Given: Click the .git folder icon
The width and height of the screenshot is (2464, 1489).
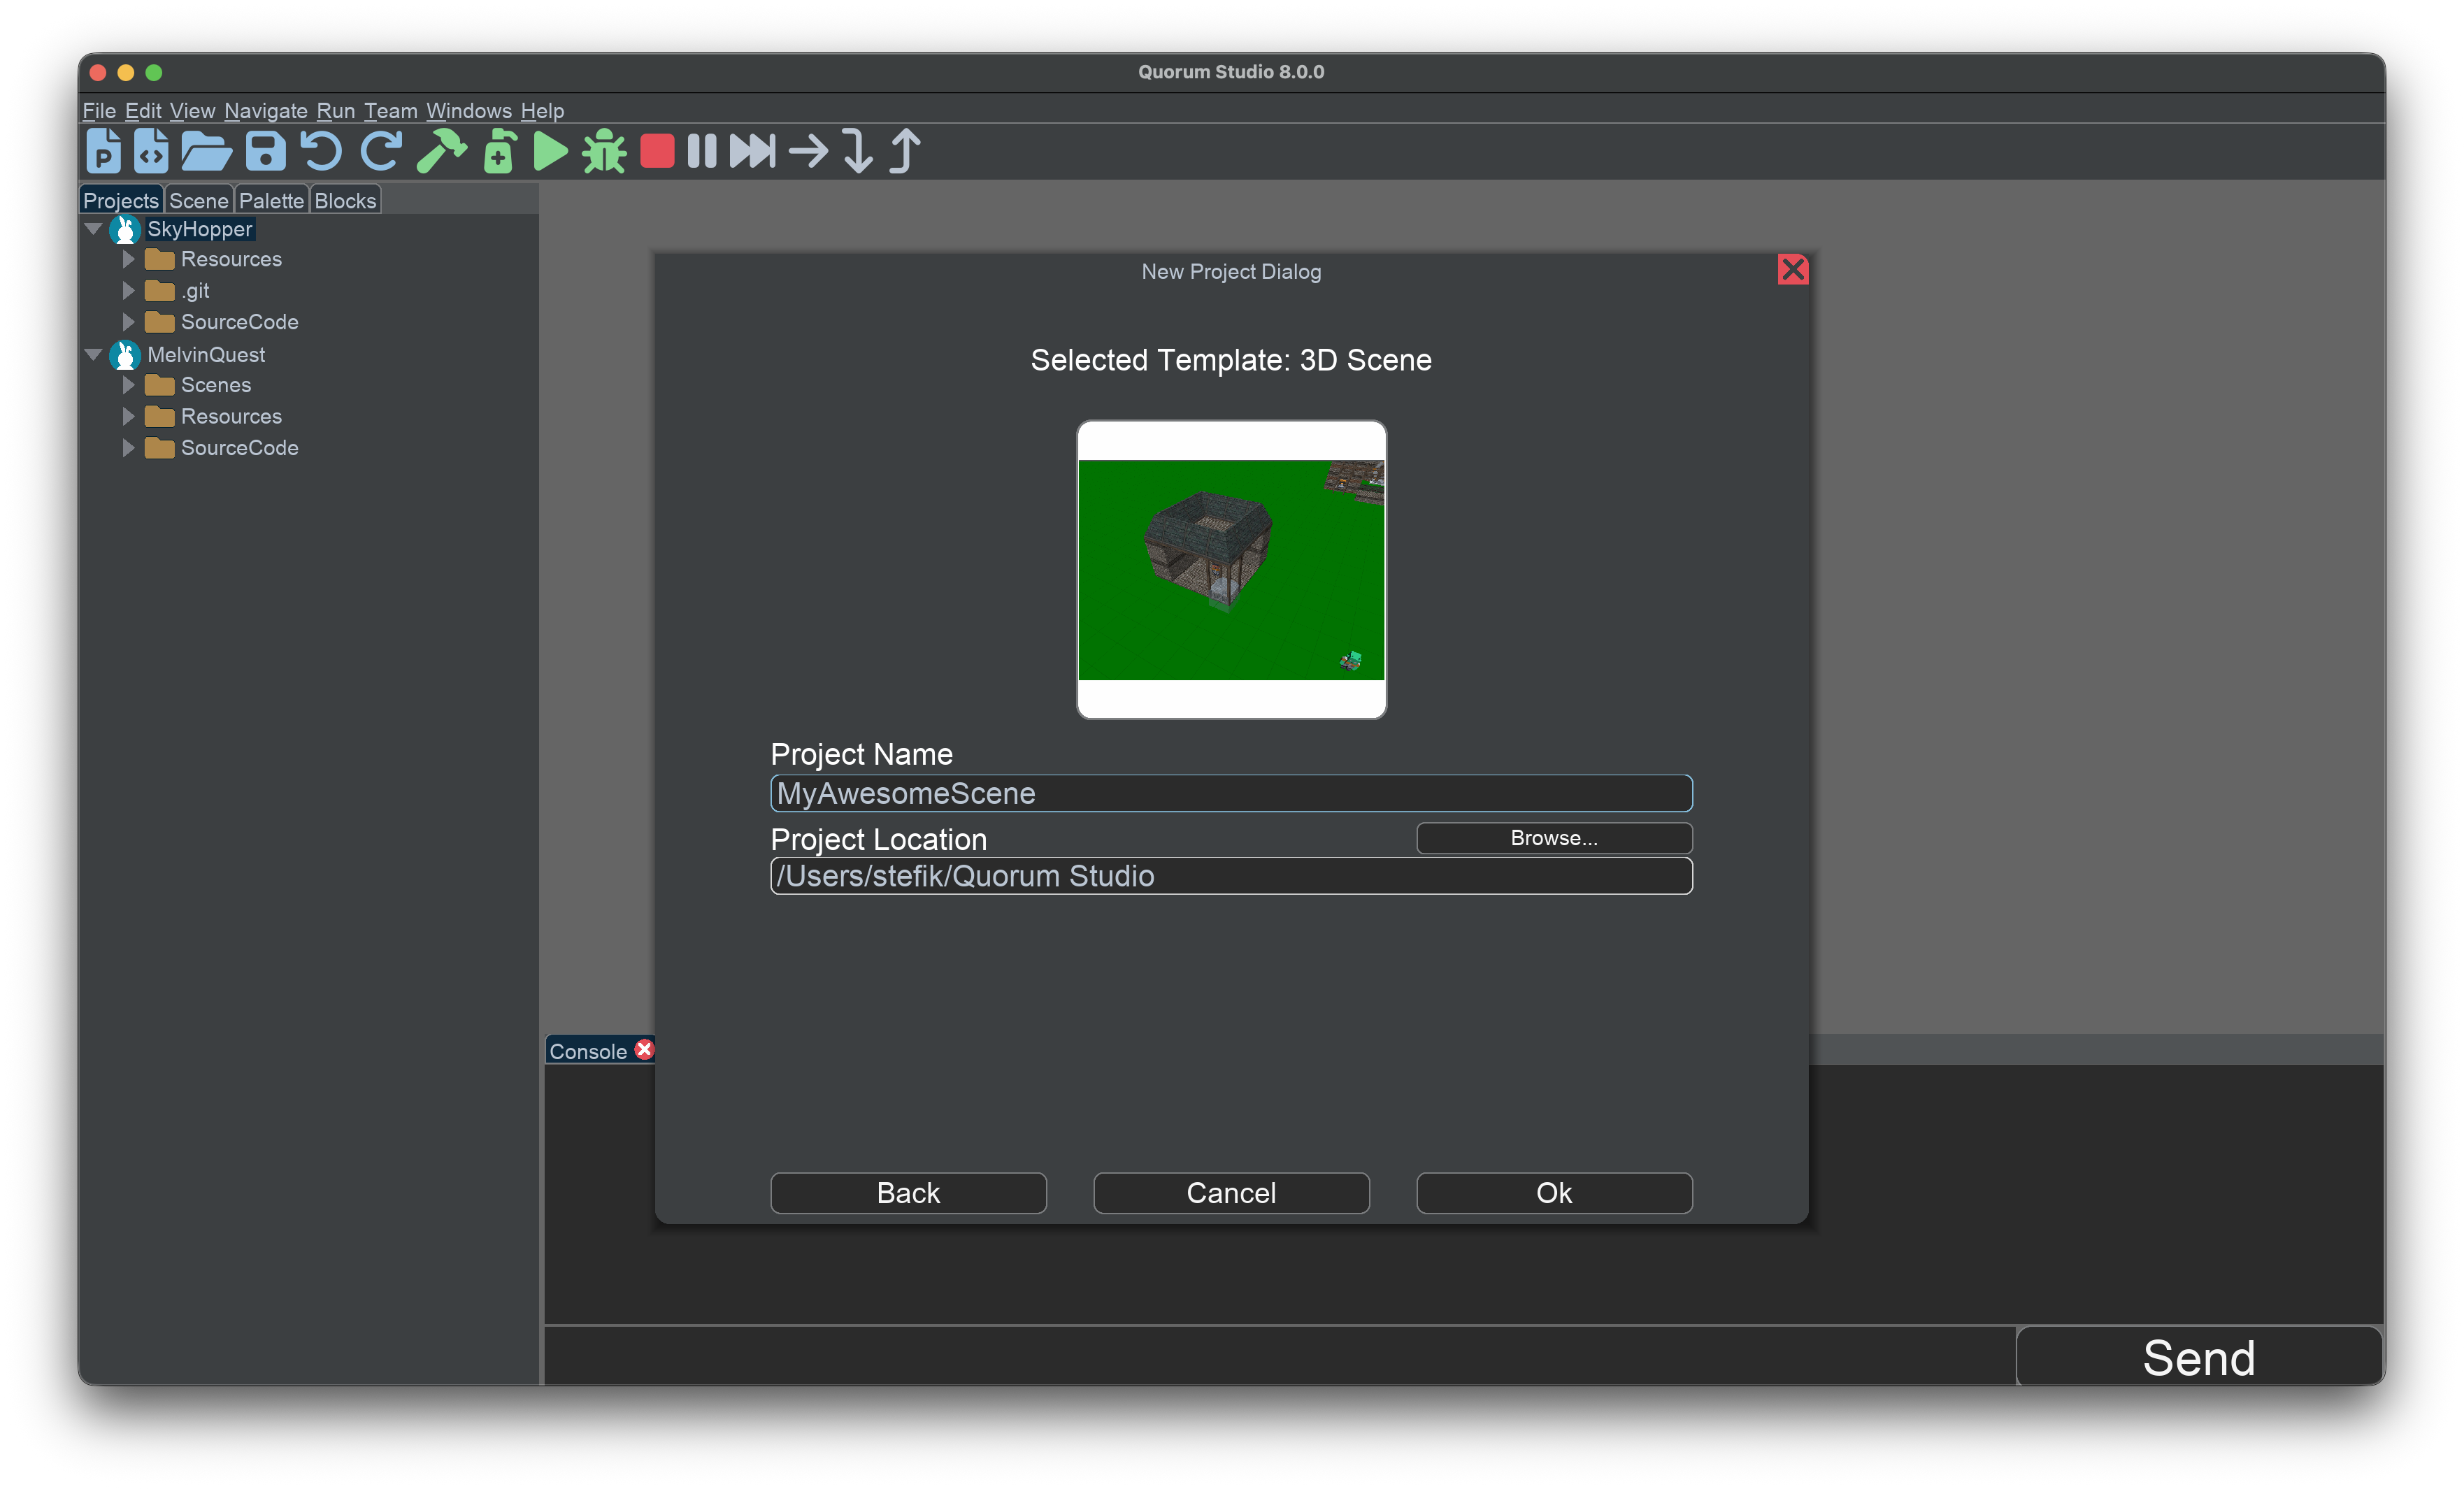Looking at the screenshot, I should [159, 291].
